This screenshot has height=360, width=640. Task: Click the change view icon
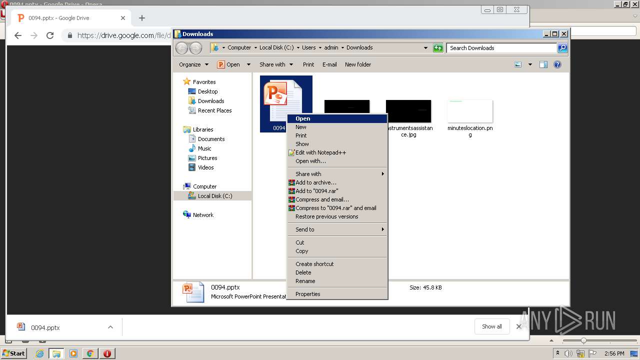tap(518, 64)
